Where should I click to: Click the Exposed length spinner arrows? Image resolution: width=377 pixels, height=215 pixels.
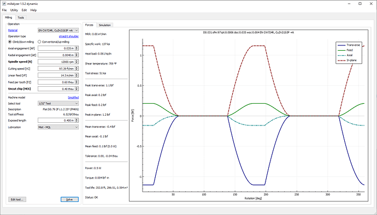[x=76, y=121]
